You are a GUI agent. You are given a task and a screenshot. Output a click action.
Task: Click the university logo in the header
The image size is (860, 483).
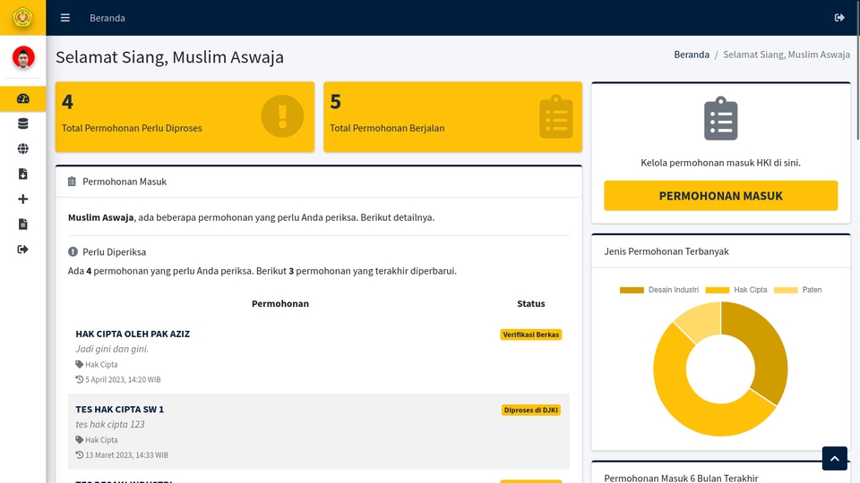point(23,18)
